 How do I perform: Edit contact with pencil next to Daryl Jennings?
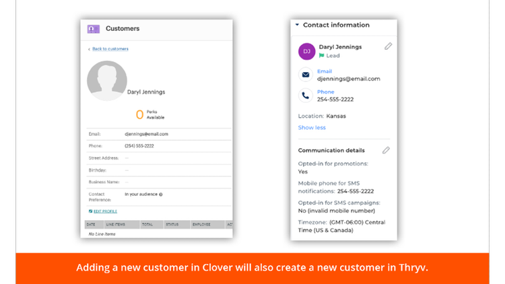tap(388, 46)
